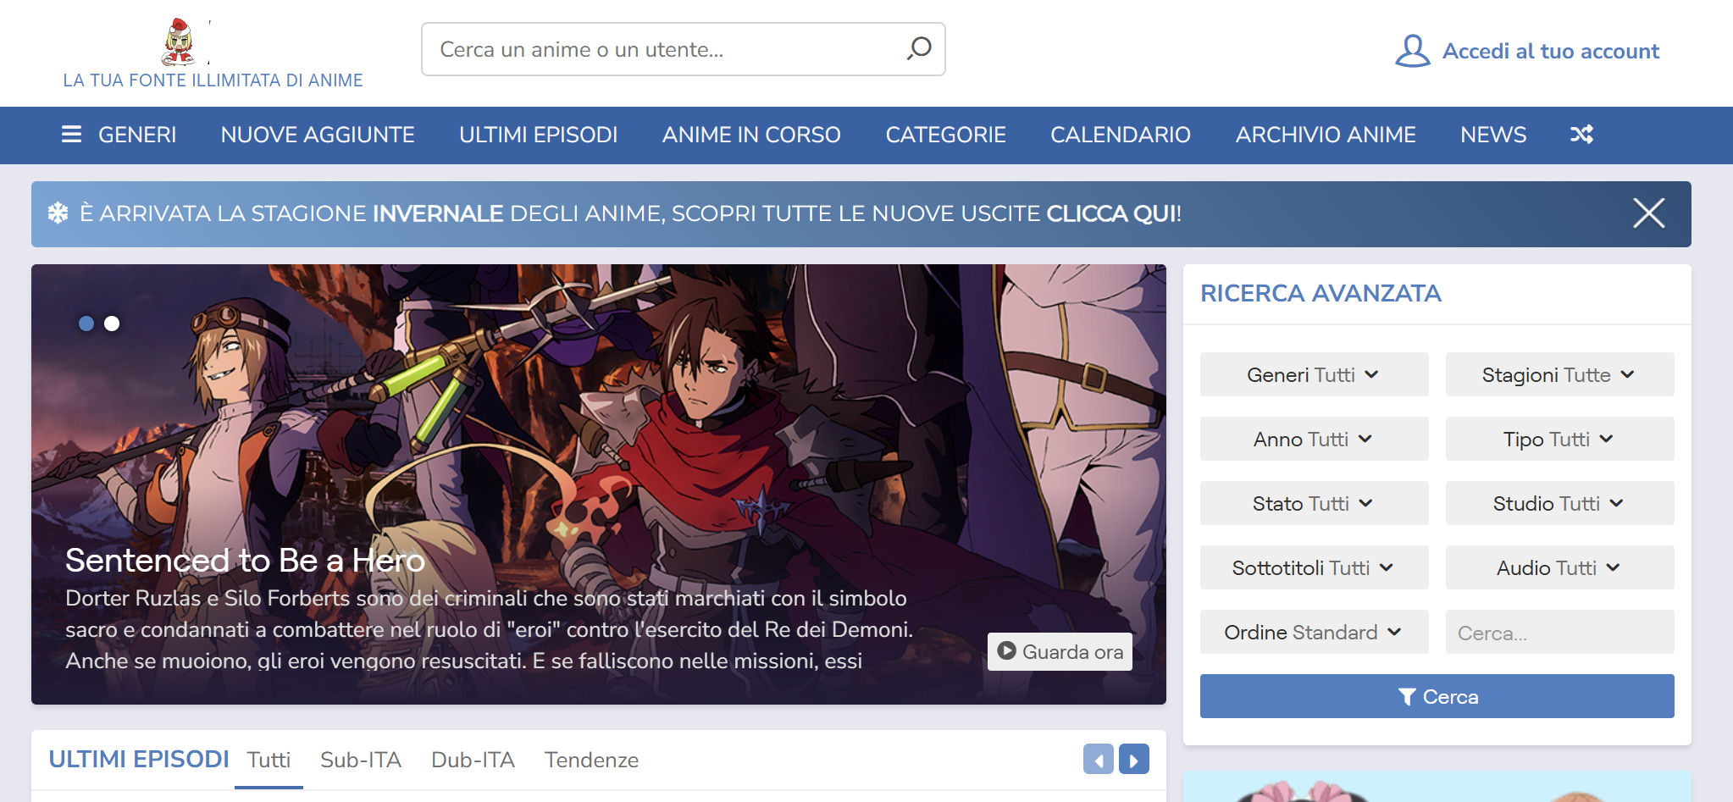The height and width of the screenshot is (802, 1733).
Task: Click the Guarda ora button
Action: (1060, 651)
